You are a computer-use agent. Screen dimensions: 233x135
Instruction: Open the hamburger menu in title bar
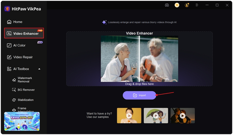coord(197,5)
